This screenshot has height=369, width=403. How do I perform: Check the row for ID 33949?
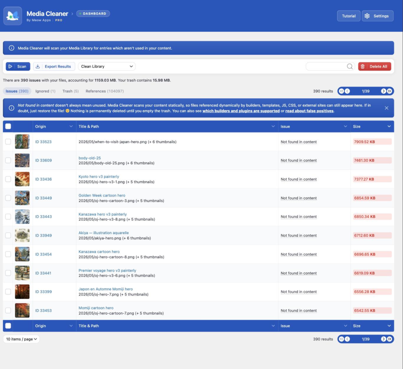(x=8, y=235)
